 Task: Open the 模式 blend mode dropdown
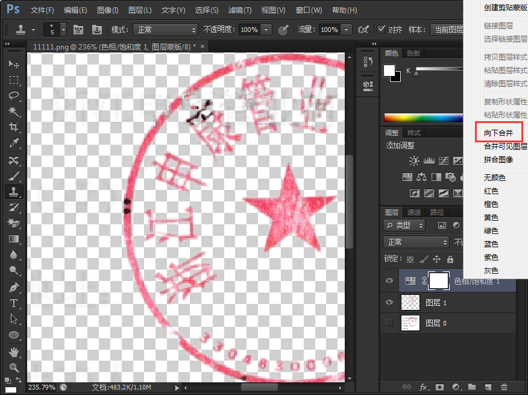coord(165,30)
